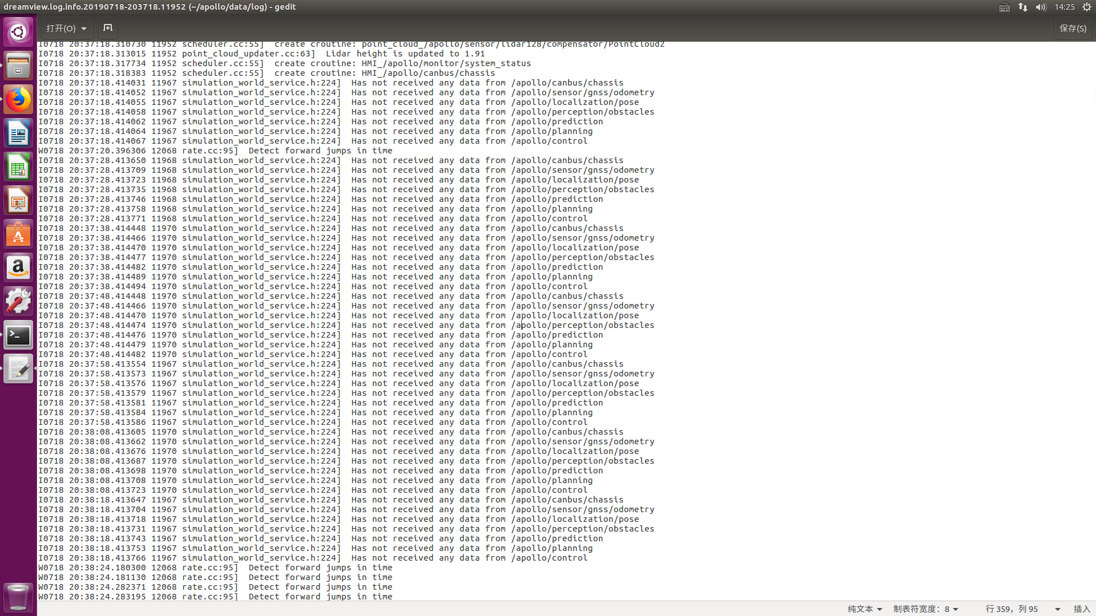Open the system settings tool from the dock
The height and width of the screenshot is (616, 1096).
click(18, 301)
